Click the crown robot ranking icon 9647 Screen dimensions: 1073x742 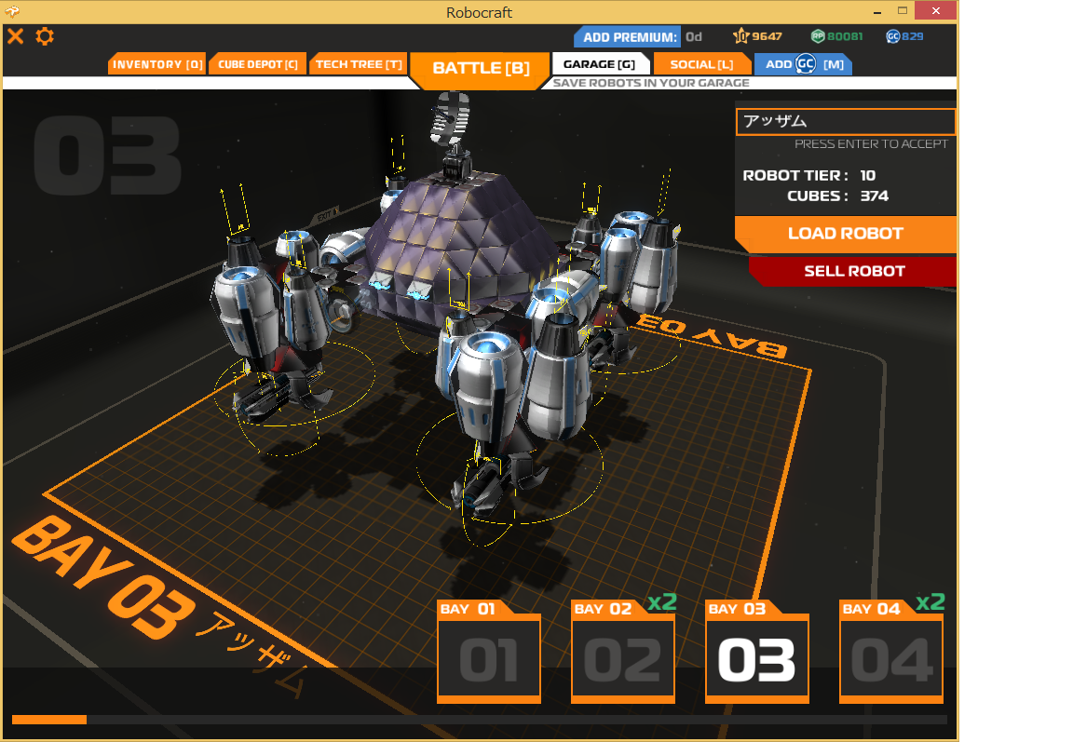click(740, 36)
